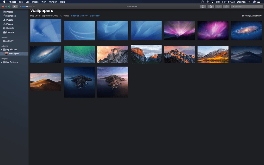The image size is (264, 165).
Task: Click the small thumbnail size icon
Action: click(20, 7)
